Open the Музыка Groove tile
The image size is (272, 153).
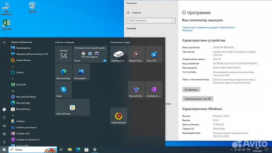click(136, 54)
